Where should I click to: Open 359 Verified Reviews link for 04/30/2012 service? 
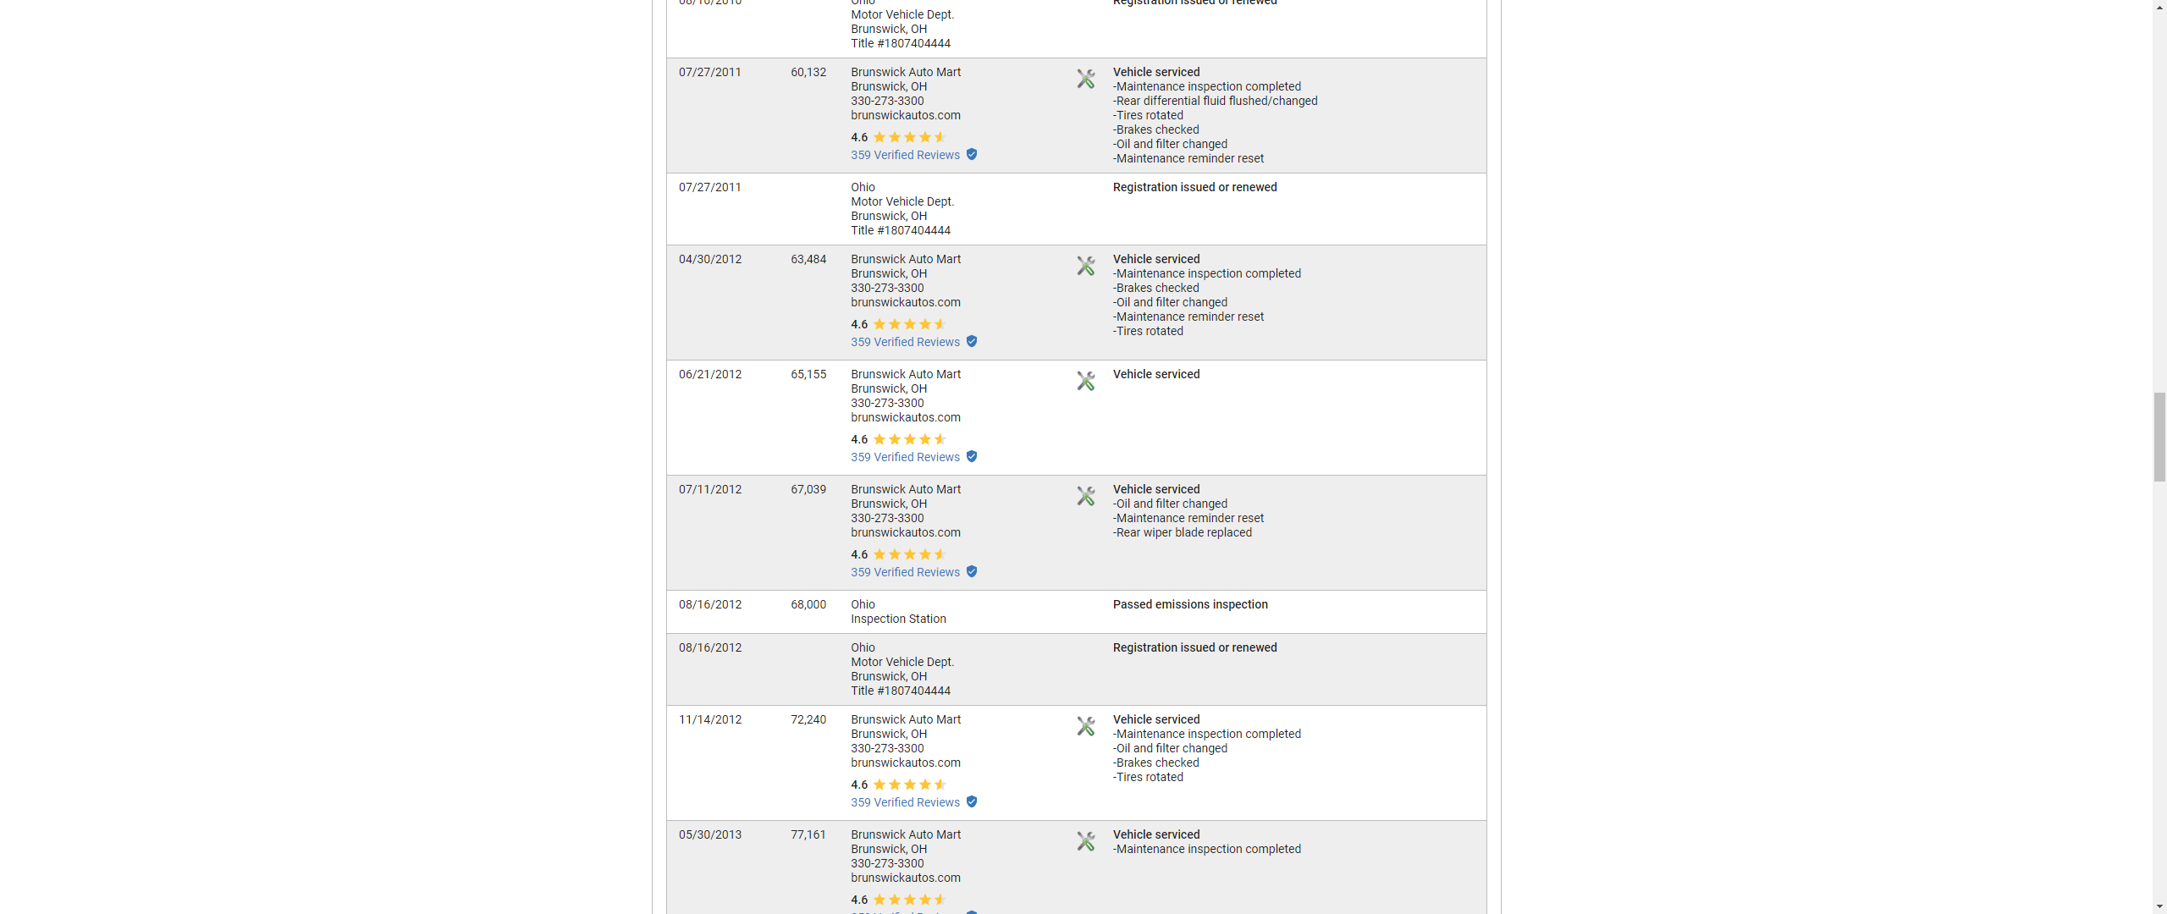point(905,342)
